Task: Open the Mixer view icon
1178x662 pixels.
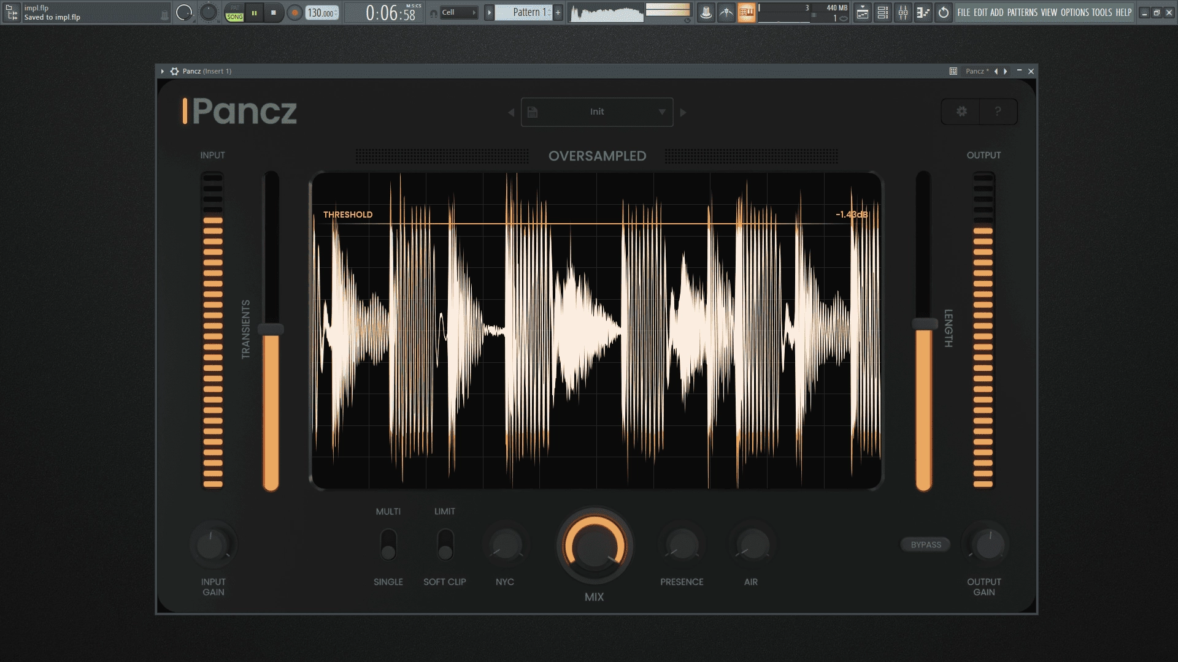Action: click(x=903, y=12)
